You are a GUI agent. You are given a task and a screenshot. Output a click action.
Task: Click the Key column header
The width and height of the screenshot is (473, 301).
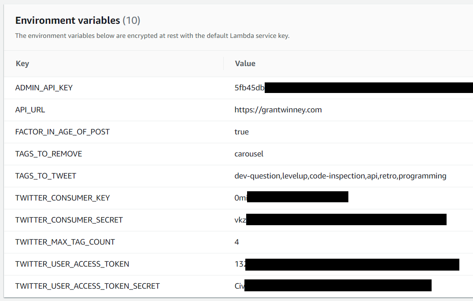(22, 64)
